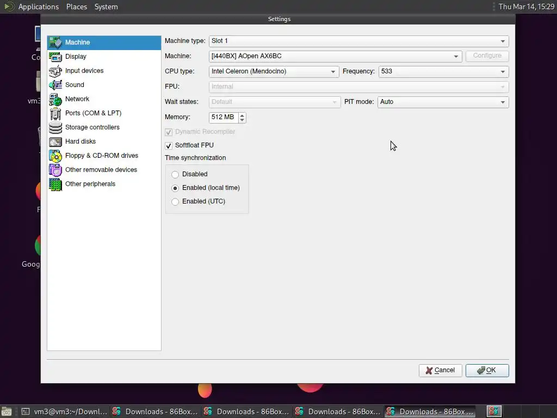Open the Applications menu
557x418 pixels.
click(x=39, y=7)
